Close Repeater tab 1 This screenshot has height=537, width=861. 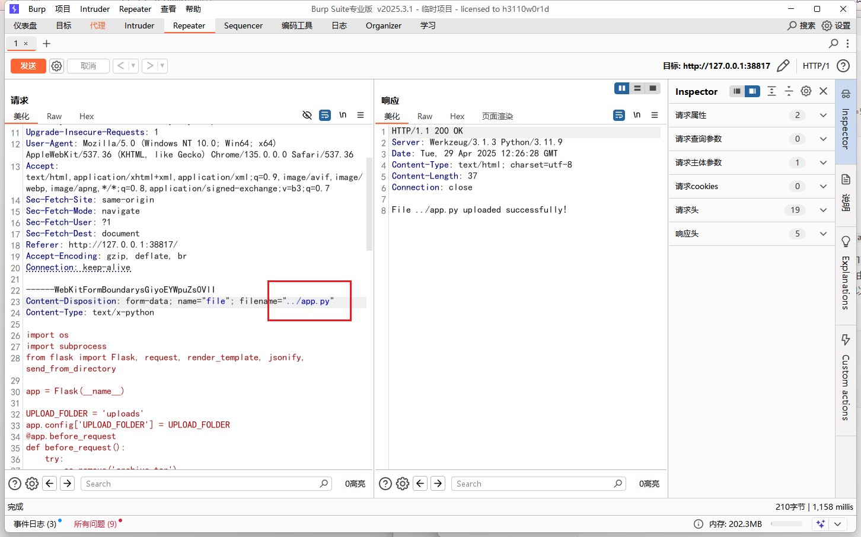25,43
